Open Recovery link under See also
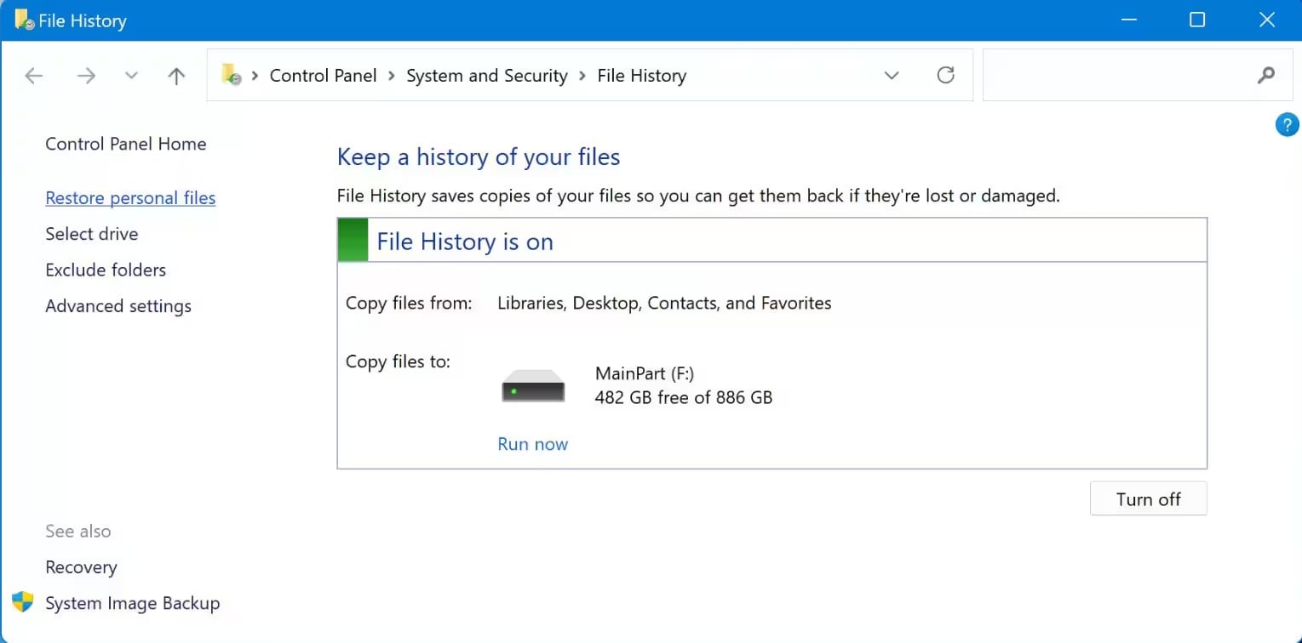Screen dimensions: 1302x643 [81, 567]
